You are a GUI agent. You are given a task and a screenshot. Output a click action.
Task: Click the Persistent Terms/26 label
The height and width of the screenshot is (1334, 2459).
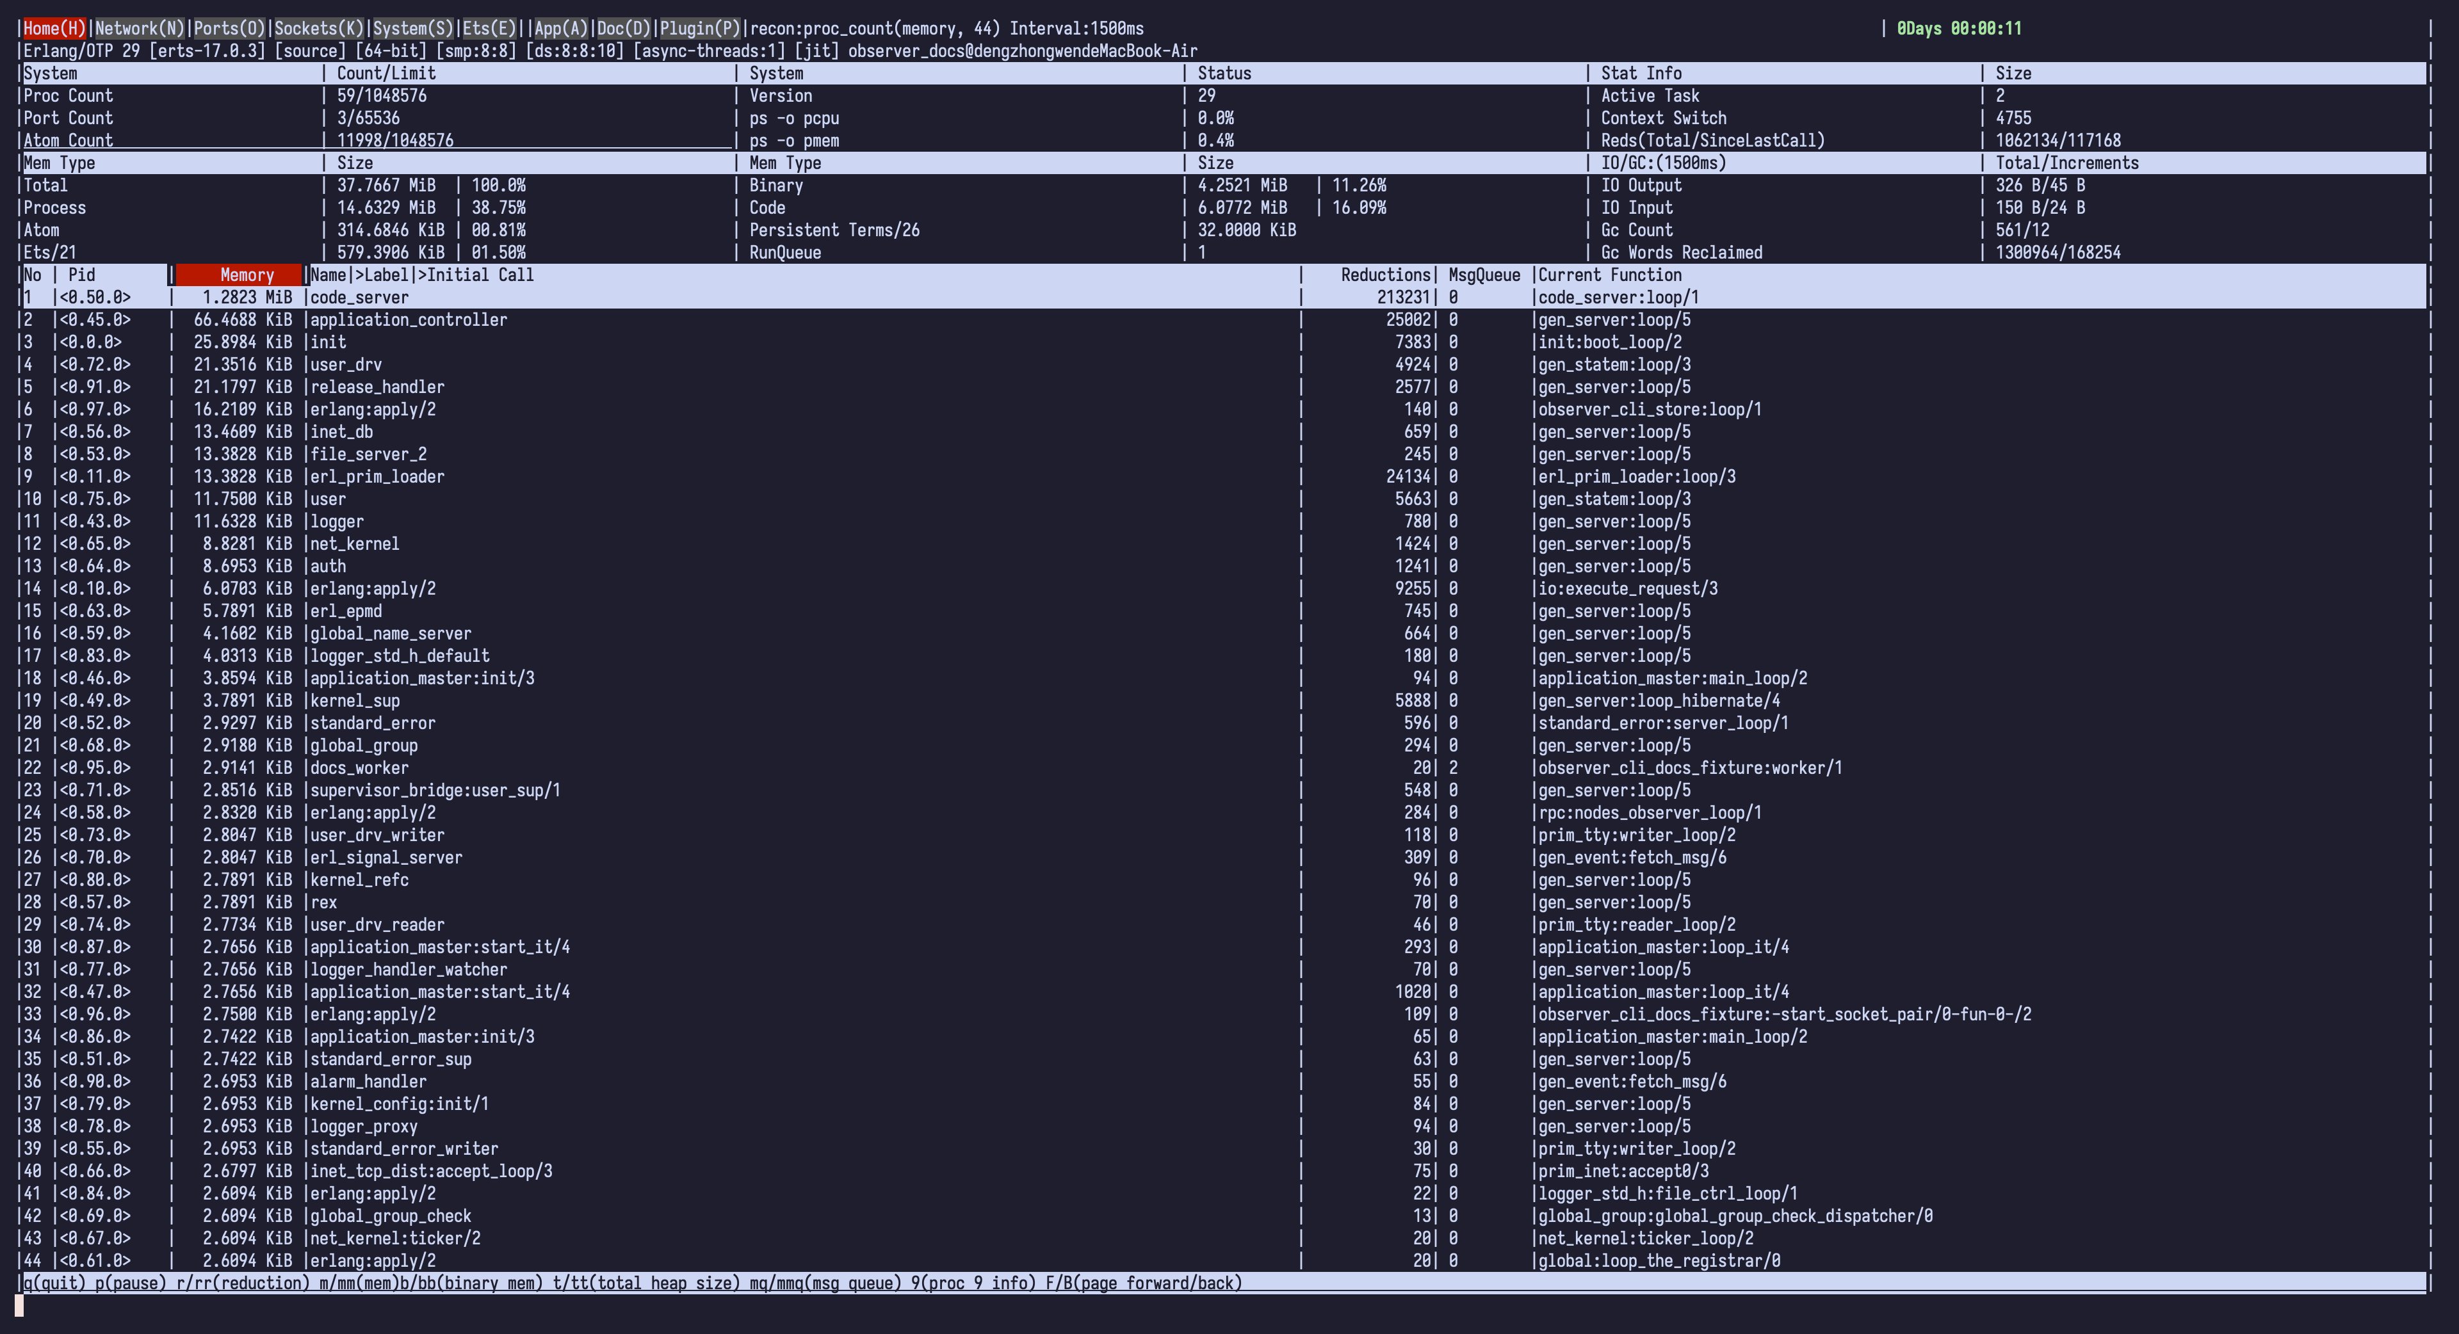[x=834, y=231]
